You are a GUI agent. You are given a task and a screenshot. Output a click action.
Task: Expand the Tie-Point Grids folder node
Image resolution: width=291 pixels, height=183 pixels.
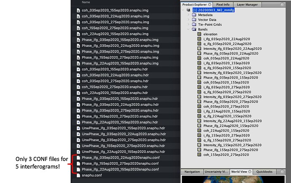click(x=189, y=25)
